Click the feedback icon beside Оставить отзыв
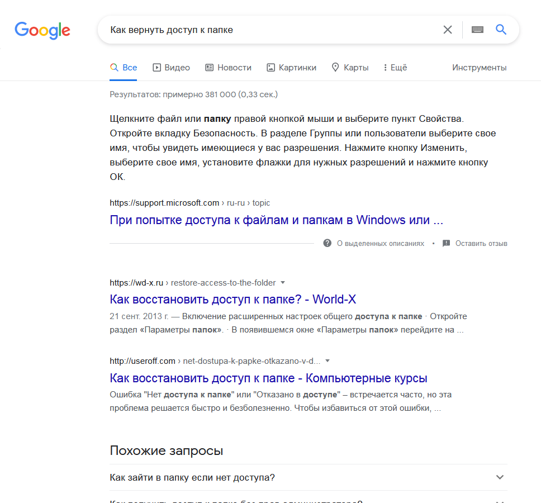 (x=446, y=244)
